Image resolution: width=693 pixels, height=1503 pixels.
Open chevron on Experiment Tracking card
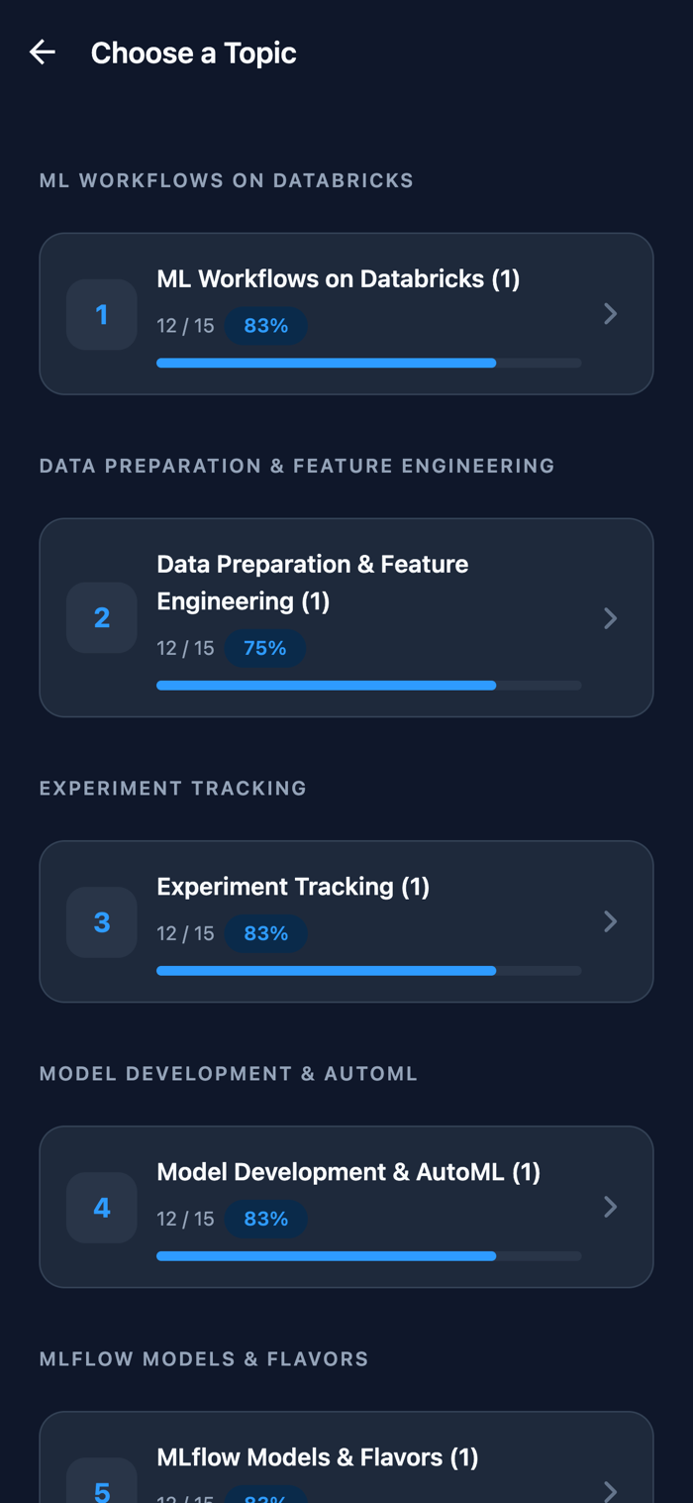(x=611, y=921)
